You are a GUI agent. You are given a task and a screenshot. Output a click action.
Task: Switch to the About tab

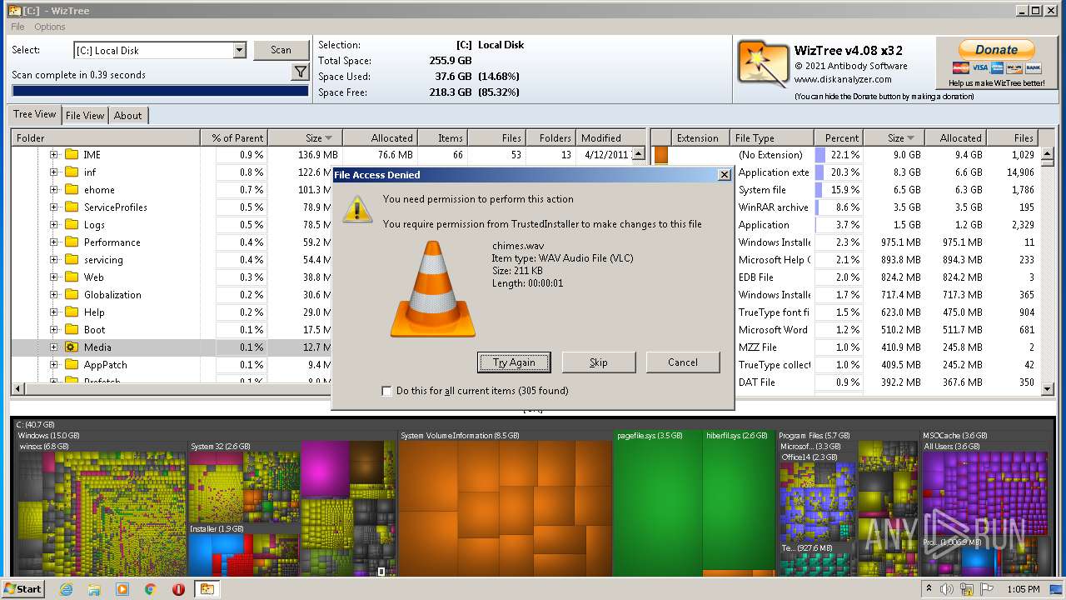[x=127, y=115]
